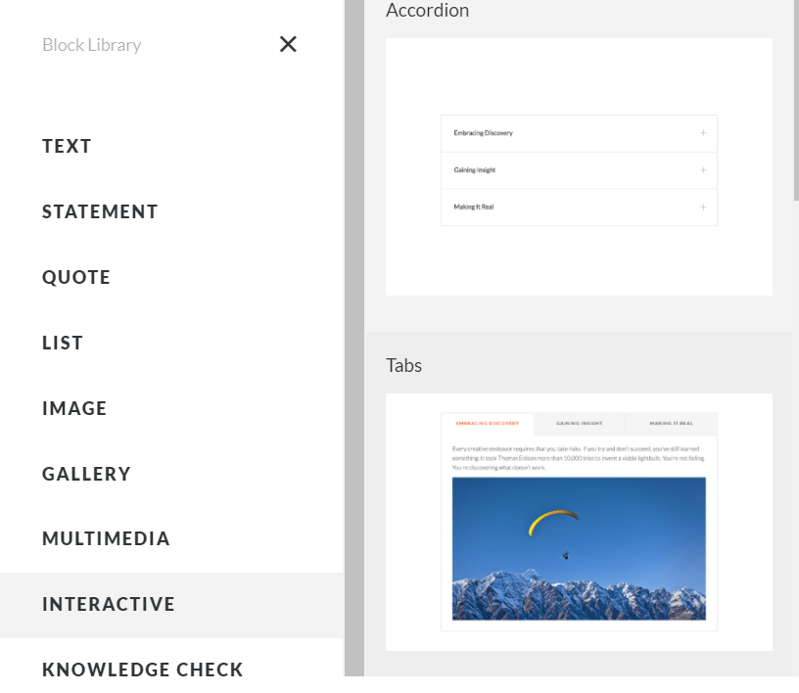This screenshot has width=799, height=693.
Task: Expand the Making It Real accordion plus icon
Action: click(703, 208)
